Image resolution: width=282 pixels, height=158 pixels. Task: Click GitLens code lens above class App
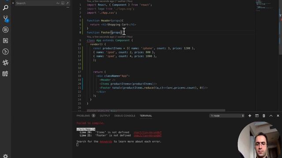pyautogui.click(x=110, y=37)
